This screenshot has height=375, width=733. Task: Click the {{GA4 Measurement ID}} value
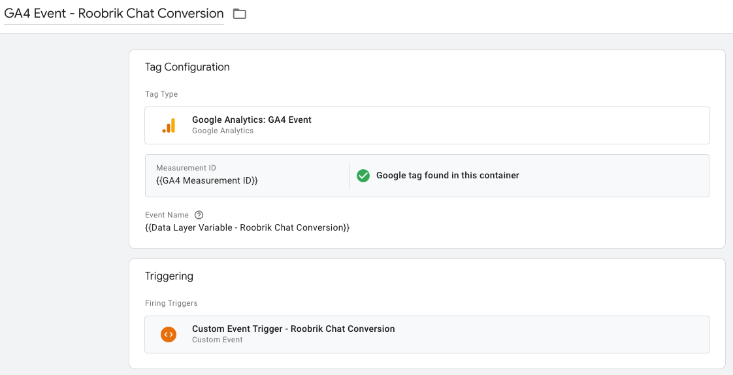(x=207, y=180)
